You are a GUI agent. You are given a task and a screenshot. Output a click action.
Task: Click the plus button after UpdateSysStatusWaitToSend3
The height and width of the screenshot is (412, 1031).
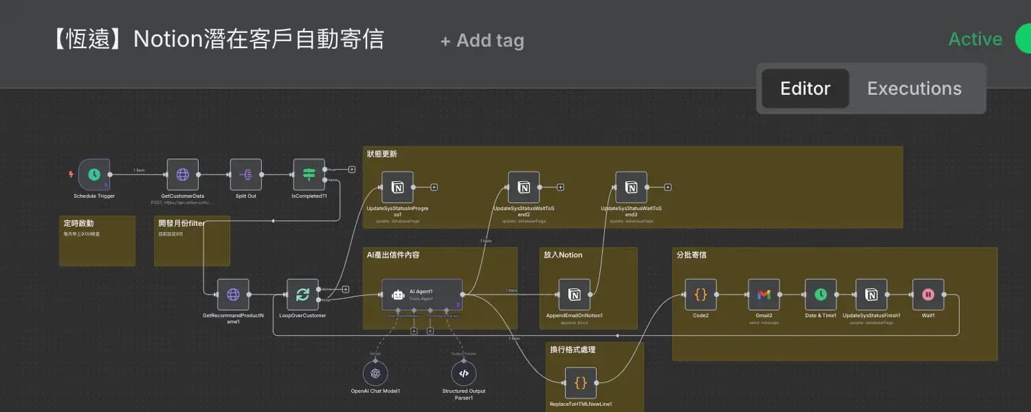tap(666, 186)
